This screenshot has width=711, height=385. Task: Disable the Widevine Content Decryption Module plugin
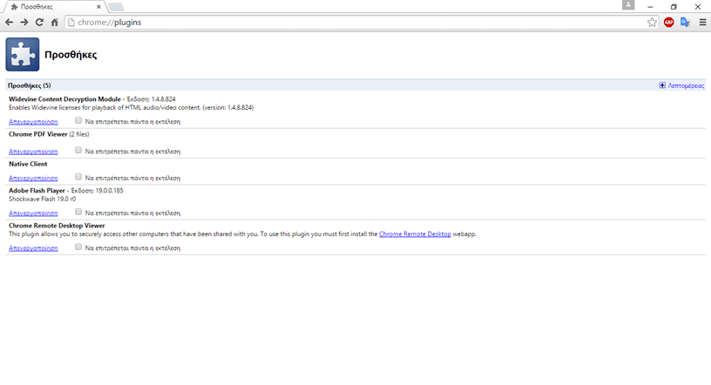(33, 122)
